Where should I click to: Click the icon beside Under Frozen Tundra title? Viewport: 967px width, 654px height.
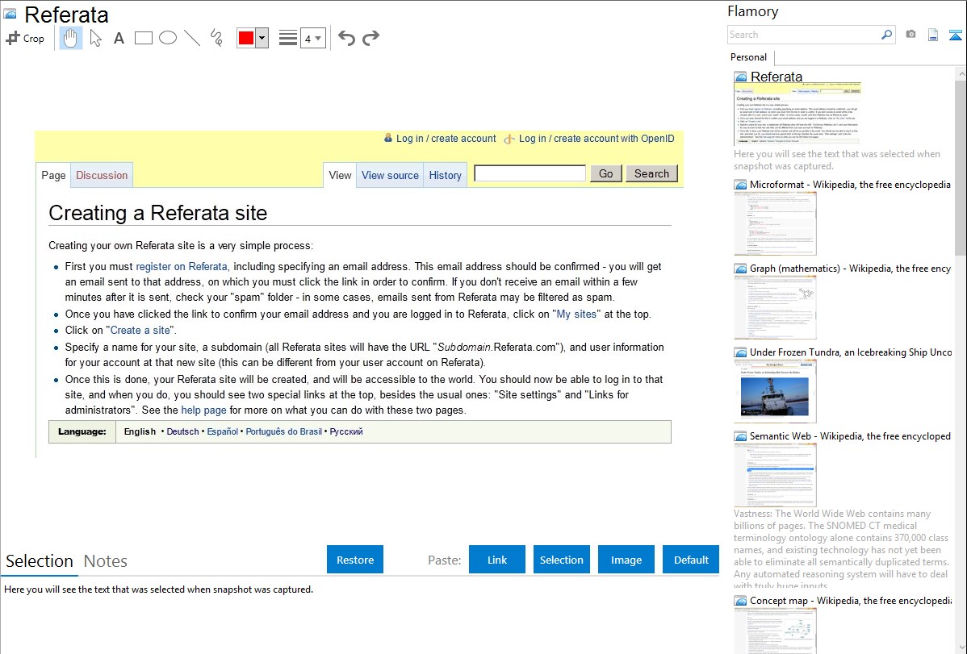coord(740,352)
